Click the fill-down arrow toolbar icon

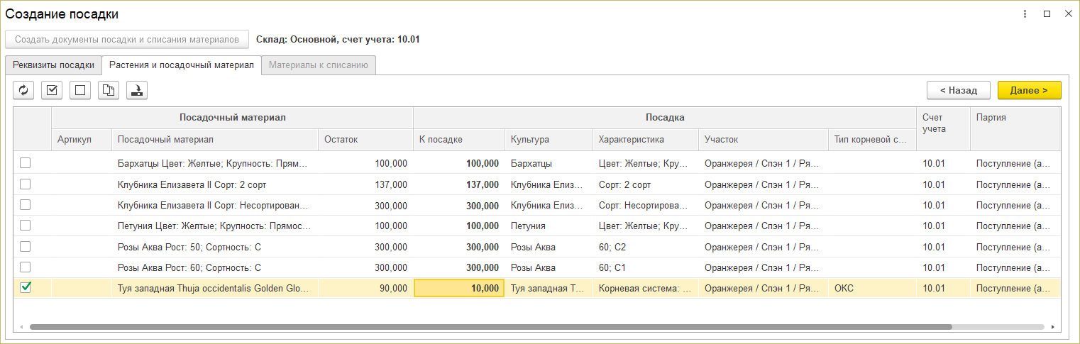(x=137, y=90)
